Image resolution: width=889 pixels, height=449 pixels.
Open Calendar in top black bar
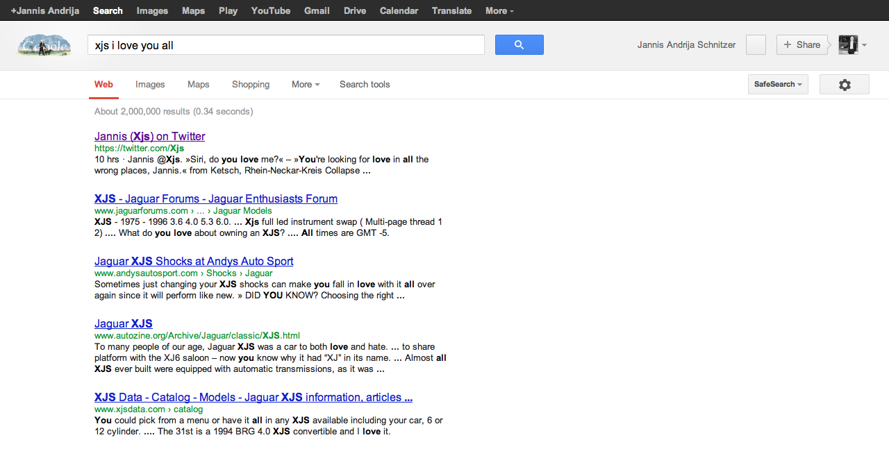coord(399,10)
